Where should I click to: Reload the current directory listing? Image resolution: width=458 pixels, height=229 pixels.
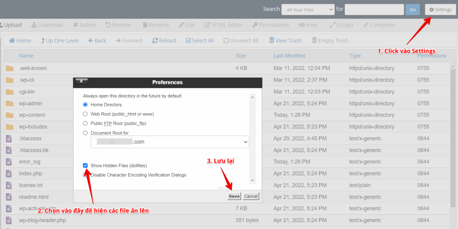click(x=164, y=40)
